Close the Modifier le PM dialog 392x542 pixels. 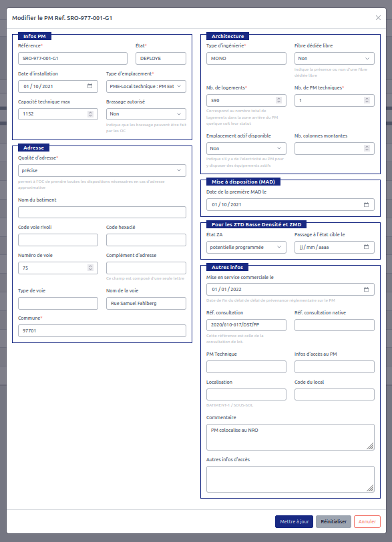point(378,17)
